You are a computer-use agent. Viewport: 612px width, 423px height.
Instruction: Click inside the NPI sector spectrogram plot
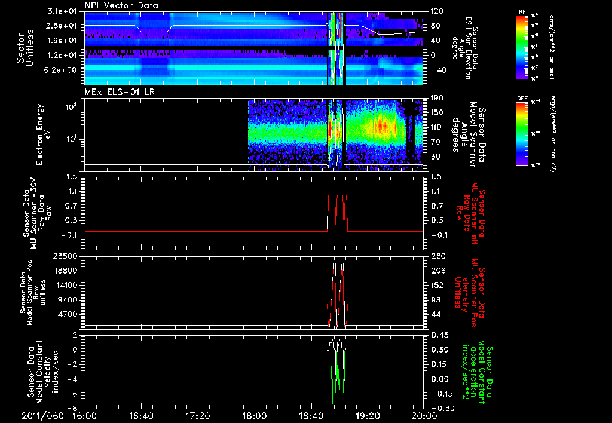(254, 48)
